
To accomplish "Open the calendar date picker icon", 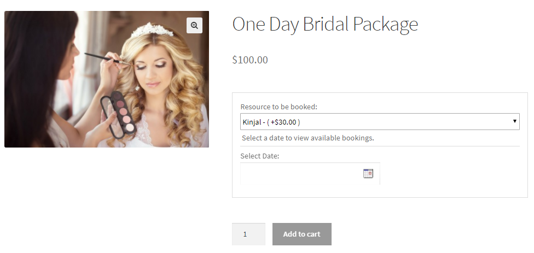I will point(368,174).
